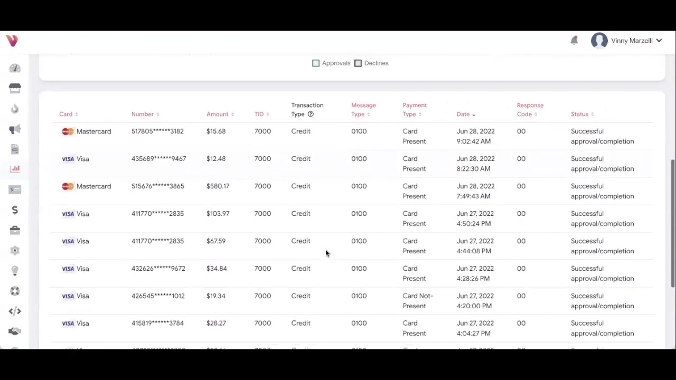This screenshot has height=380, width=676.
Task: Click date Jun 27, 2022 4:50:24 PM
Action: pyautogui.click(x=475, y=218)
